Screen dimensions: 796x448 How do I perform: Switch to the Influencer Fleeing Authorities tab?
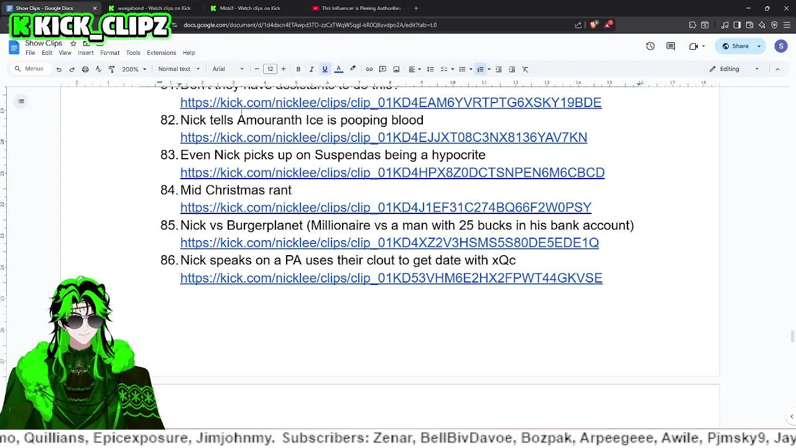356,8
